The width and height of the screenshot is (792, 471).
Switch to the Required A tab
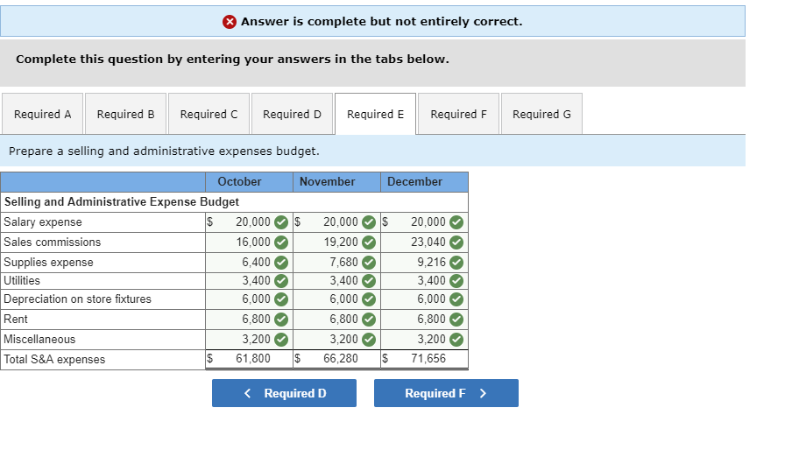[42, 114]
